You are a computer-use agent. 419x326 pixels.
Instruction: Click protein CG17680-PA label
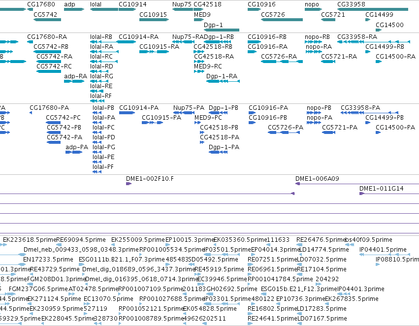point(49,108)
